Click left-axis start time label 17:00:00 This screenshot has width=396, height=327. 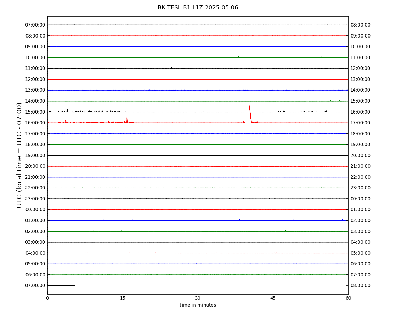(x=35, y=134)
